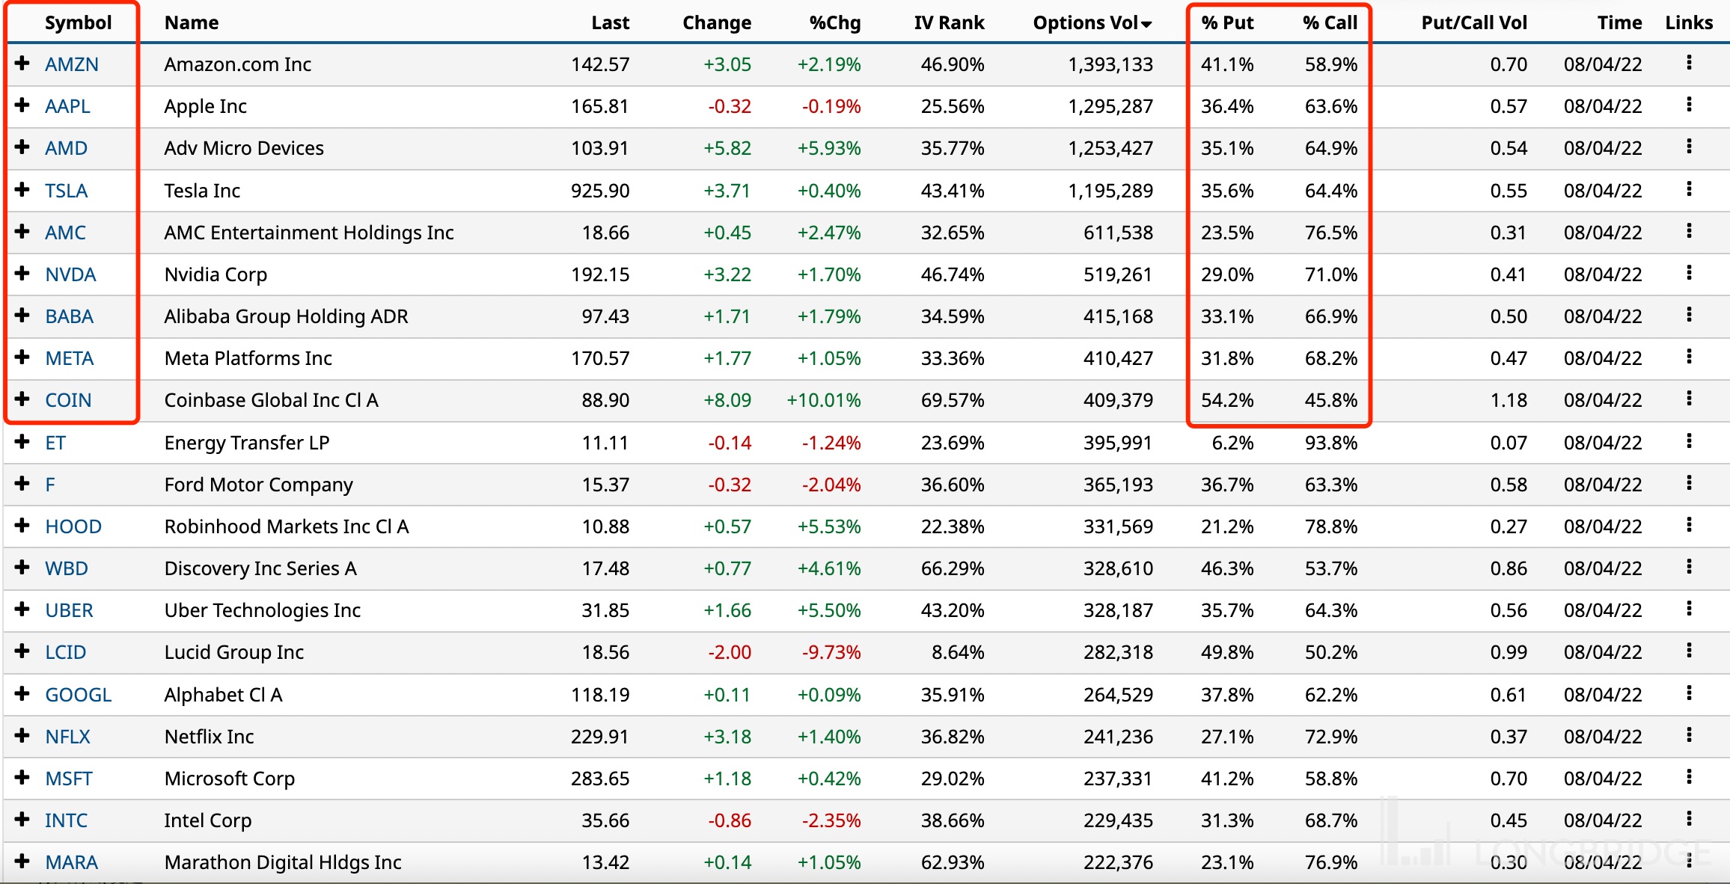Sort table by % Call header

click(x=1330, y=22)
